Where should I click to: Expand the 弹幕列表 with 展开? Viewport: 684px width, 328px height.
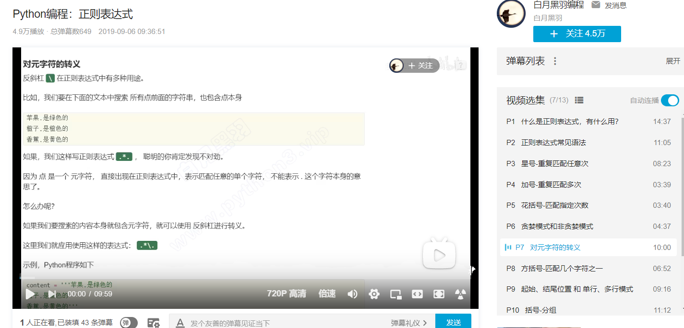tap(673, 61)
